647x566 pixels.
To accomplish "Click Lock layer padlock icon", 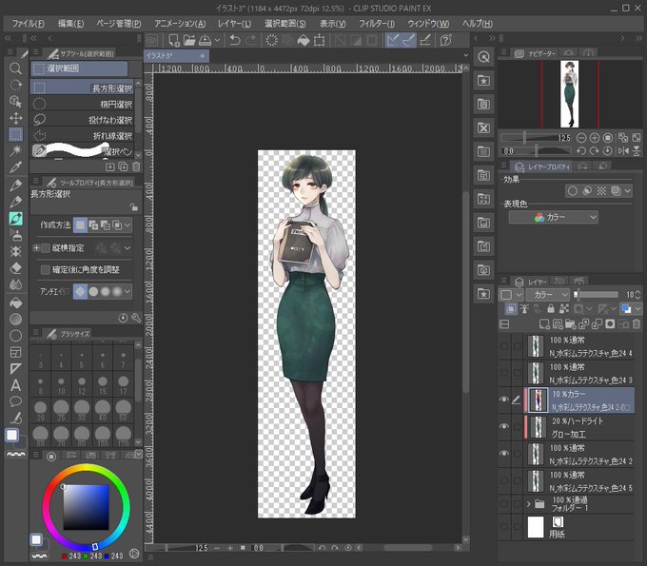I will pos(551,308).
